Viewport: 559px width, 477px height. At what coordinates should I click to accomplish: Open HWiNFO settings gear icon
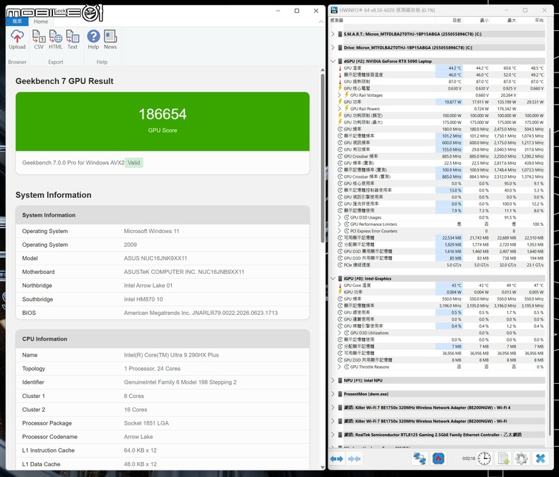coord(521,458)
